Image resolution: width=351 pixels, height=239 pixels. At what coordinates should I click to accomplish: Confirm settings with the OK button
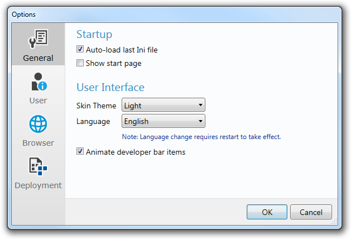click(x=267, y=212)
